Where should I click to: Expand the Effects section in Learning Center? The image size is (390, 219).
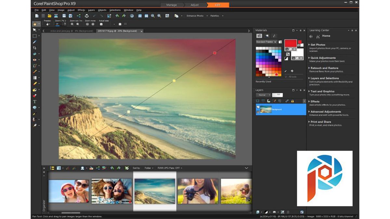point(315,101)
